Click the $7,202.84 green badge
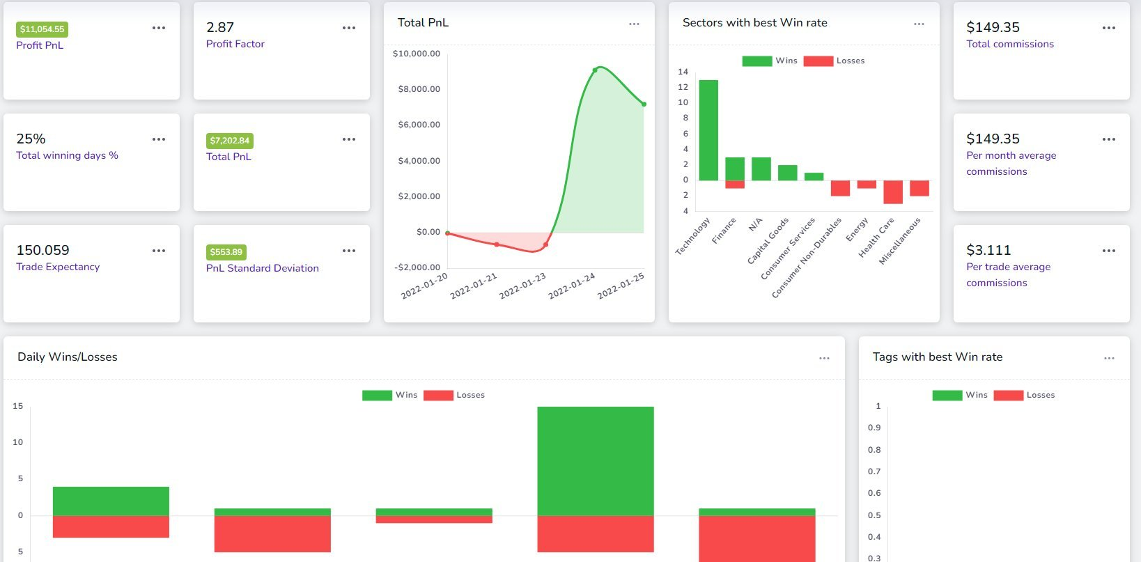This screenshot has width=1141, height=562. [229, 141]
